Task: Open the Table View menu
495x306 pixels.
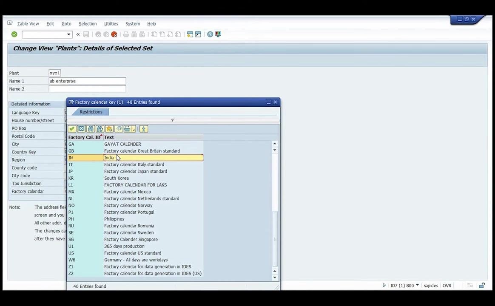Action: [28, 24]
